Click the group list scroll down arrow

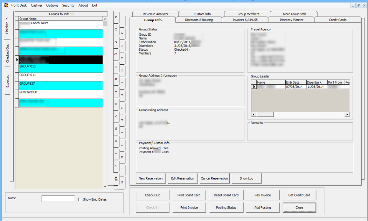coord(105,186)
